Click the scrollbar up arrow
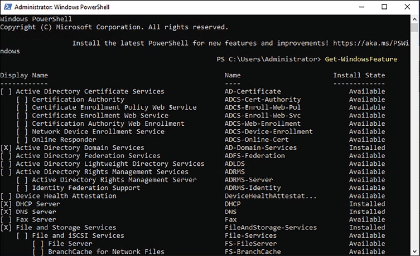Viewport: 420px width, 256px height. tap(414, 19)
